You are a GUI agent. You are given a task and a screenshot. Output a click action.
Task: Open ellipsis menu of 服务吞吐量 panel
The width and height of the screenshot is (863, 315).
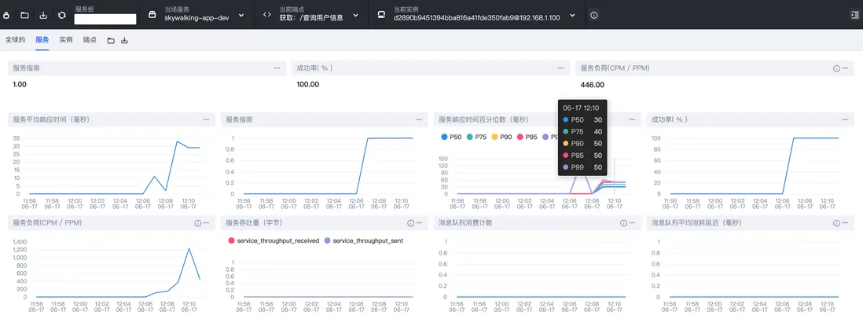tap(419, 223)
